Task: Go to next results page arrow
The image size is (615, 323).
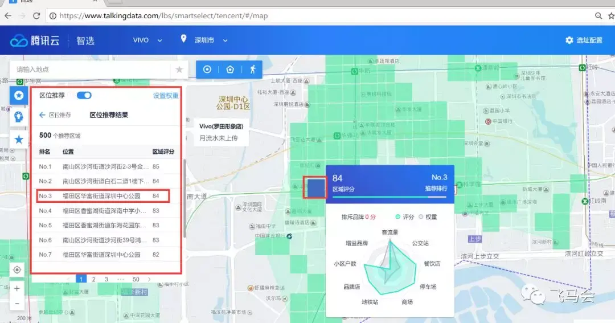Action: tap(149, 280)
